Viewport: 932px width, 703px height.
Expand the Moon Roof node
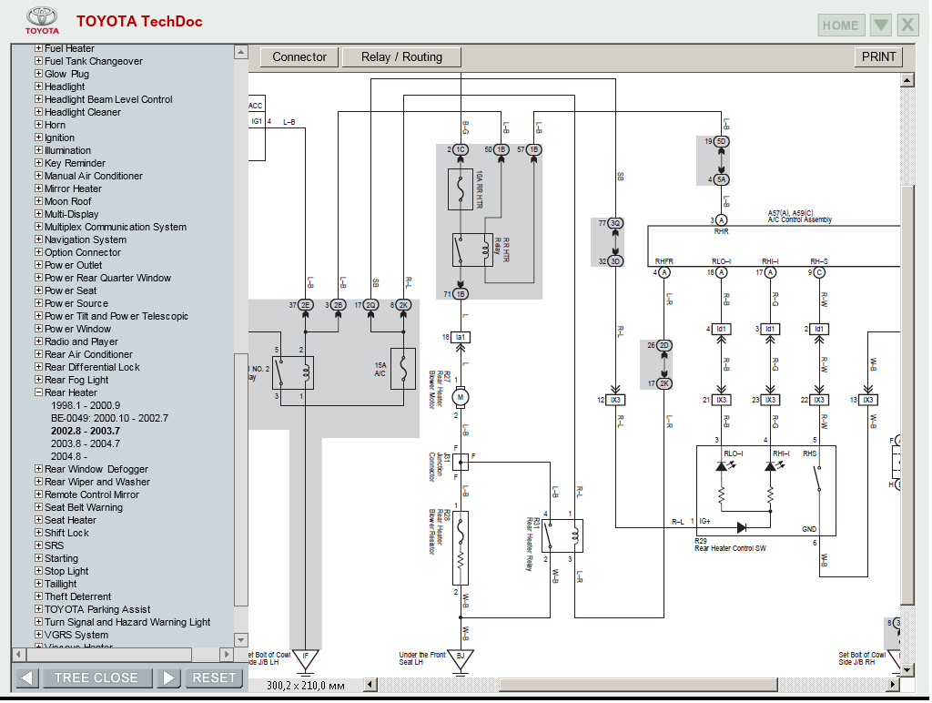38,201
